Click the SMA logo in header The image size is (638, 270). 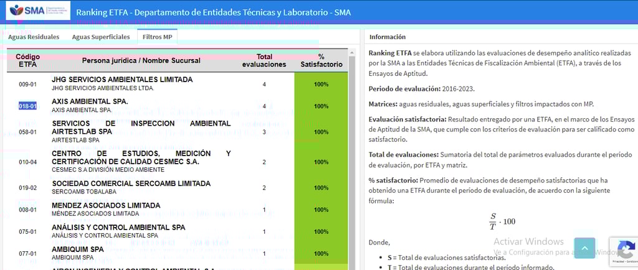[38, 11]
